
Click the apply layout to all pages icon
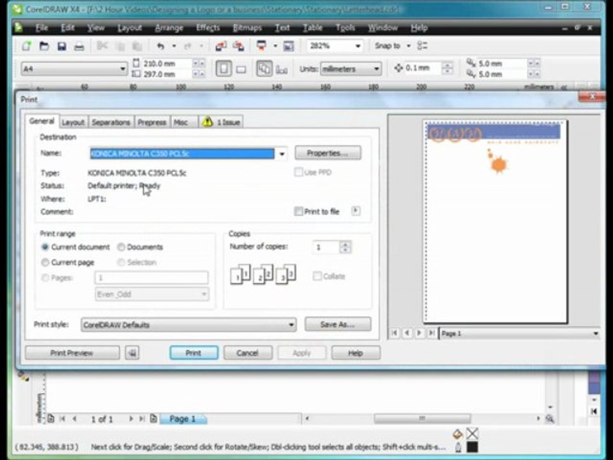tap(264, 69)
